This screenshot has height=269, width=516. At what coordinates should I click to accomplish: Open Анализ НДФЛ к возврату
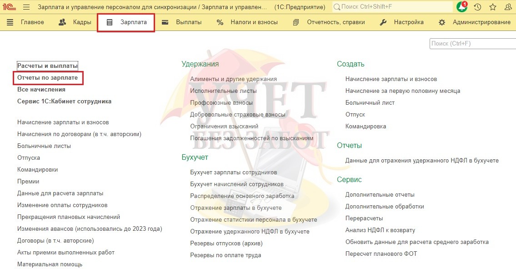pyautogui.click(x=380, y=230)
